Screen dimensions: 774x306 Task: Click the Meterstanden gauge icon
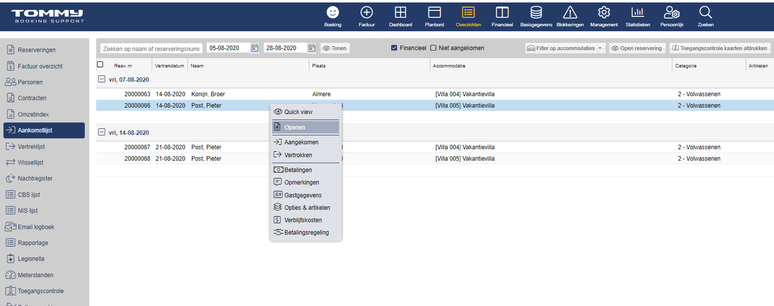(x=10, y=275)
